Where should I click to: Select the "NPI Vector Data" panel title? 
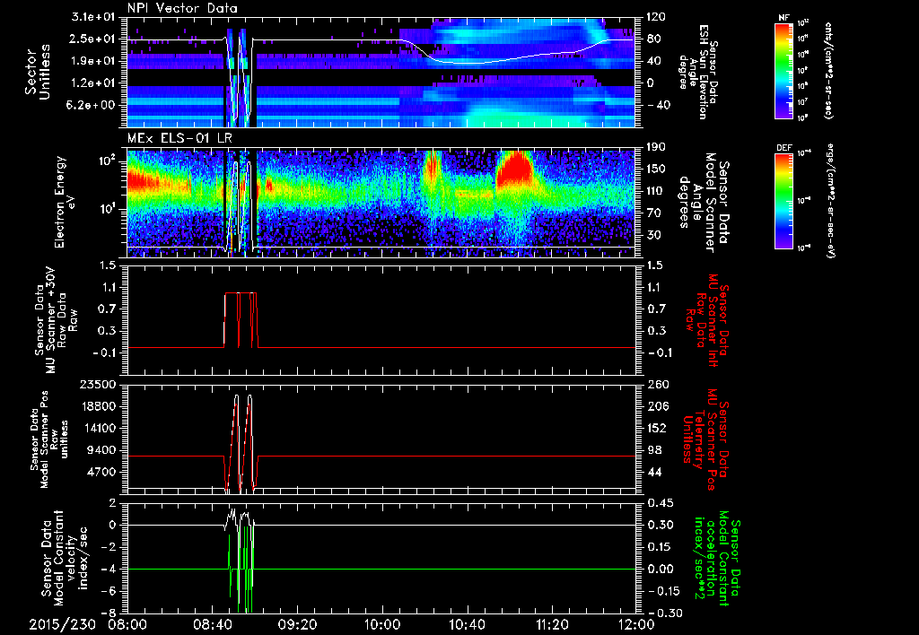(x=182, y=8)
